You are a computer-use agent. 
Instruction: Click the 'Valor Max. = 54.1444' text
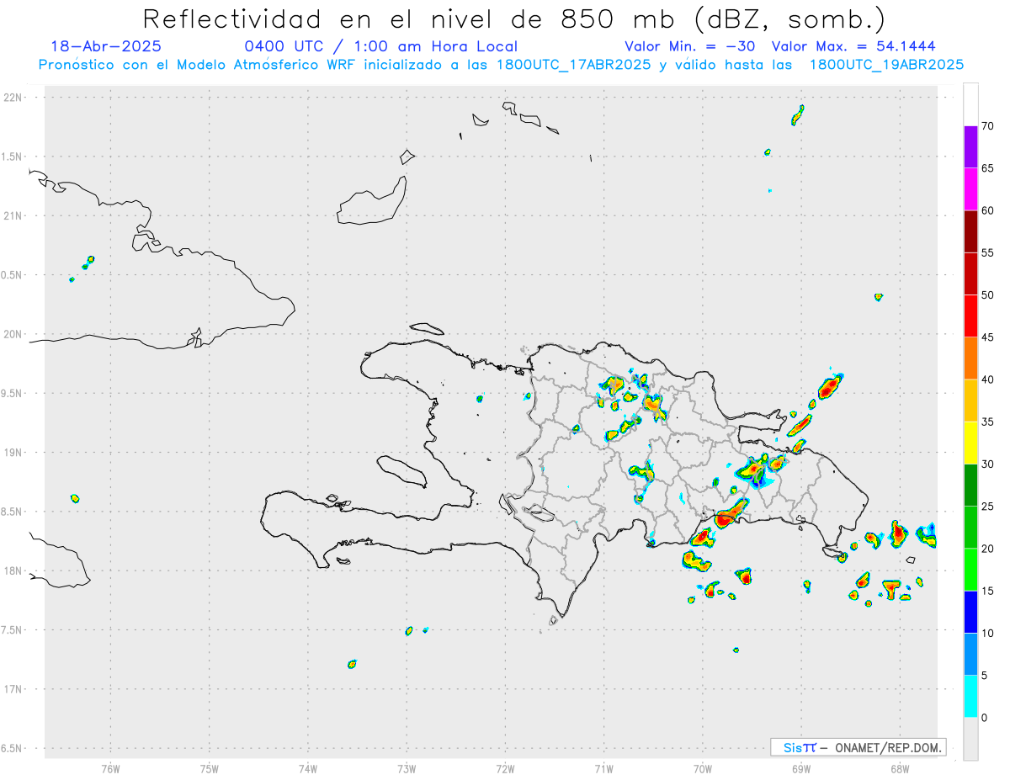pos(853,46)
